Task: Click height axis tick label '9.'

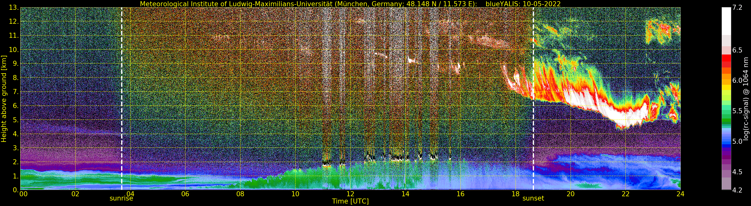Action: [16, 63]
